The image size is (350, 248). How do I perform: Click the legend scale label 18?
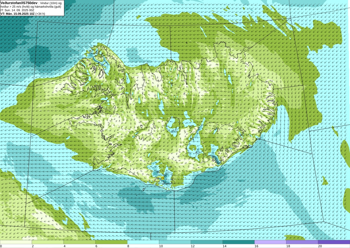pyautogui.click(x=288, y=246)
